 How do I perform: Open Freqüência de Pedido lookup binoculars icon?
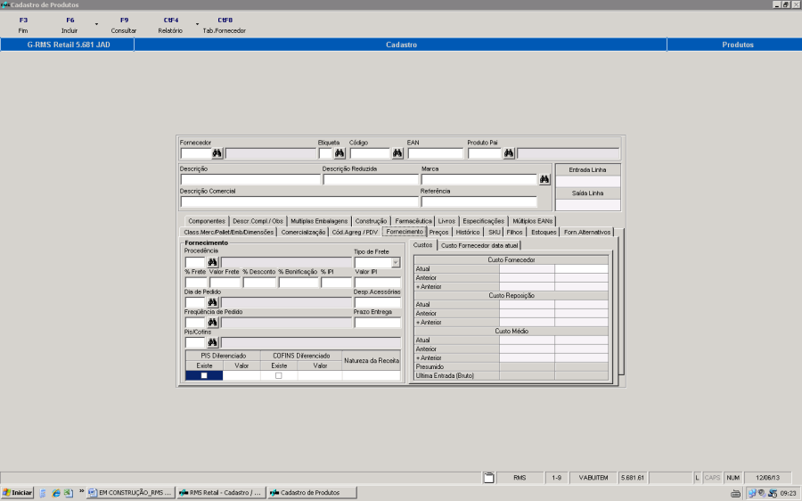pyautogui.click(x=212, y=323)
